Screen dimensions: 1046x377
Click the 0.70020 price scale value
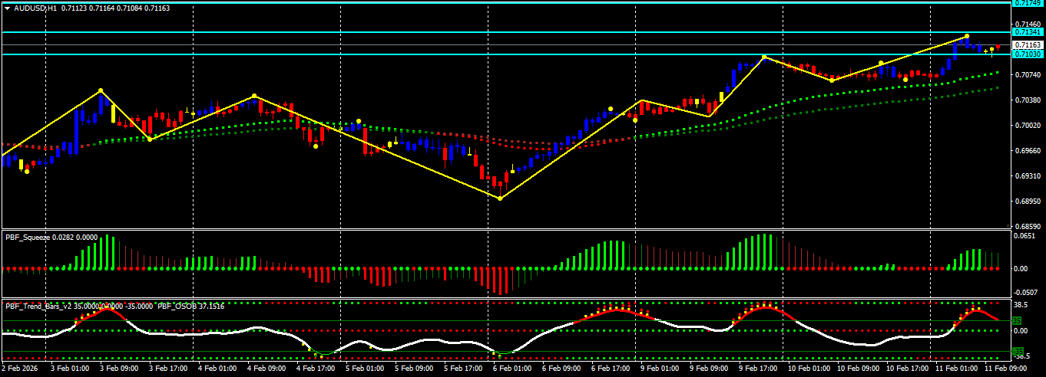point(1028,126)
